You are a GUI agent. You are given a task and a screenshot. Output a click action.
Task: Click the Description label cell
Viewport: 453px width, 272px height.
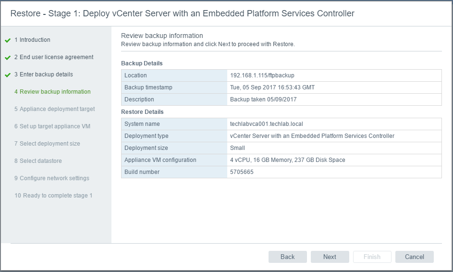pyautogui.click(x=174, y=99)
